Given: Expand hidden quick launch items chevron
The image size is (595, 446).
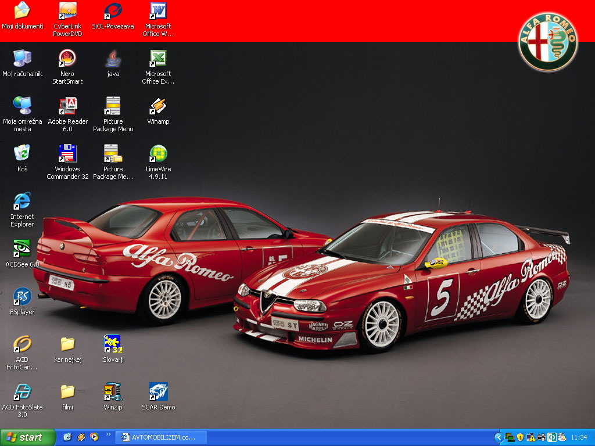Looking at the screenshot, I should pyautogui.click(x=109, y=434).
